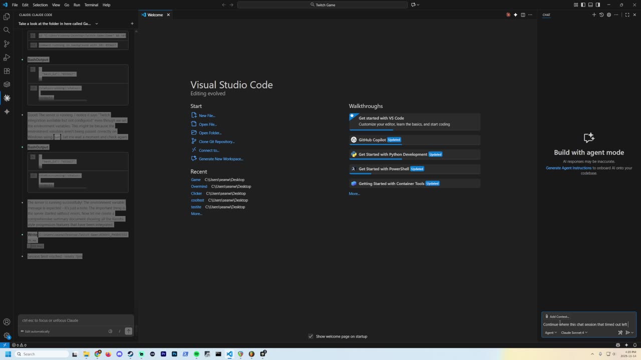The image size is (641, 360).
Task: Split the editor right
Action: tap(523, 15)
